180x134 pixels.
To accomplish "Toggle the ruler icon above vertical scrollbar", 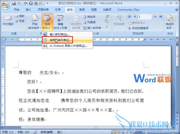I will point(177,40).
